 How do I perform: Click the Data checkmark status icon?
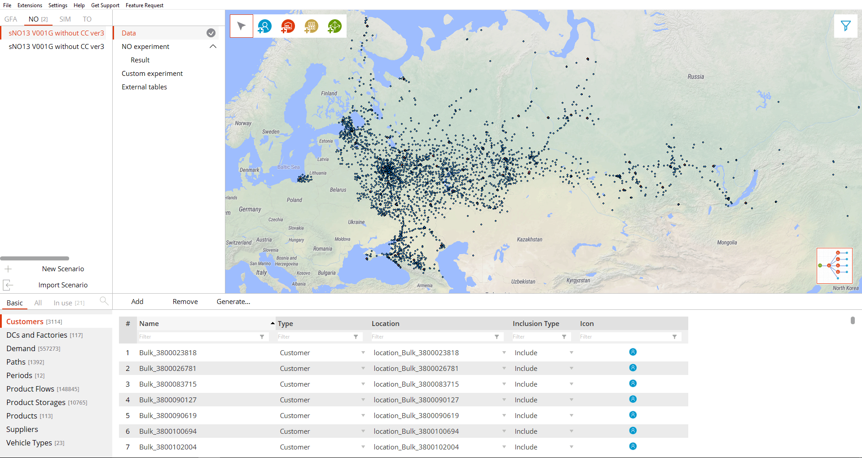click(x=211, y=33)
